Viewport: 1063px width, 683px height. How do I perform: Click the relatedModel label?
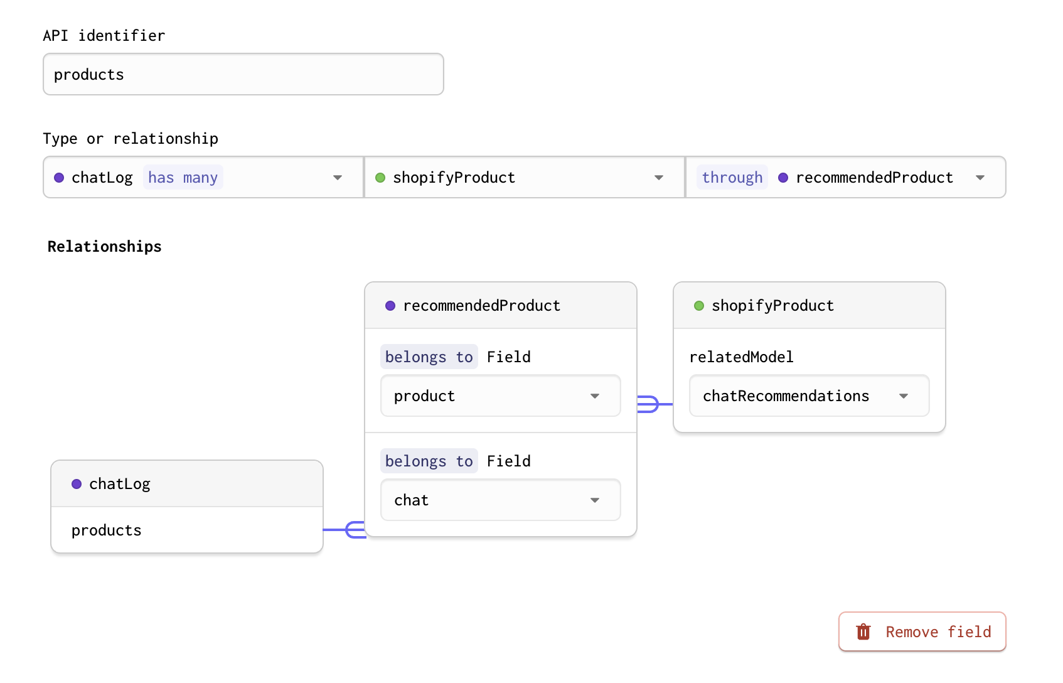pos(742,357)
